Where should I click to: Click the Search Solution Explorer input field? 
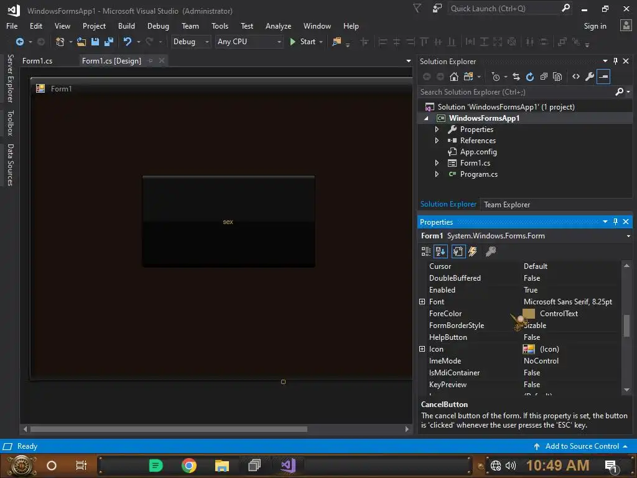click(x=516, y=92)
